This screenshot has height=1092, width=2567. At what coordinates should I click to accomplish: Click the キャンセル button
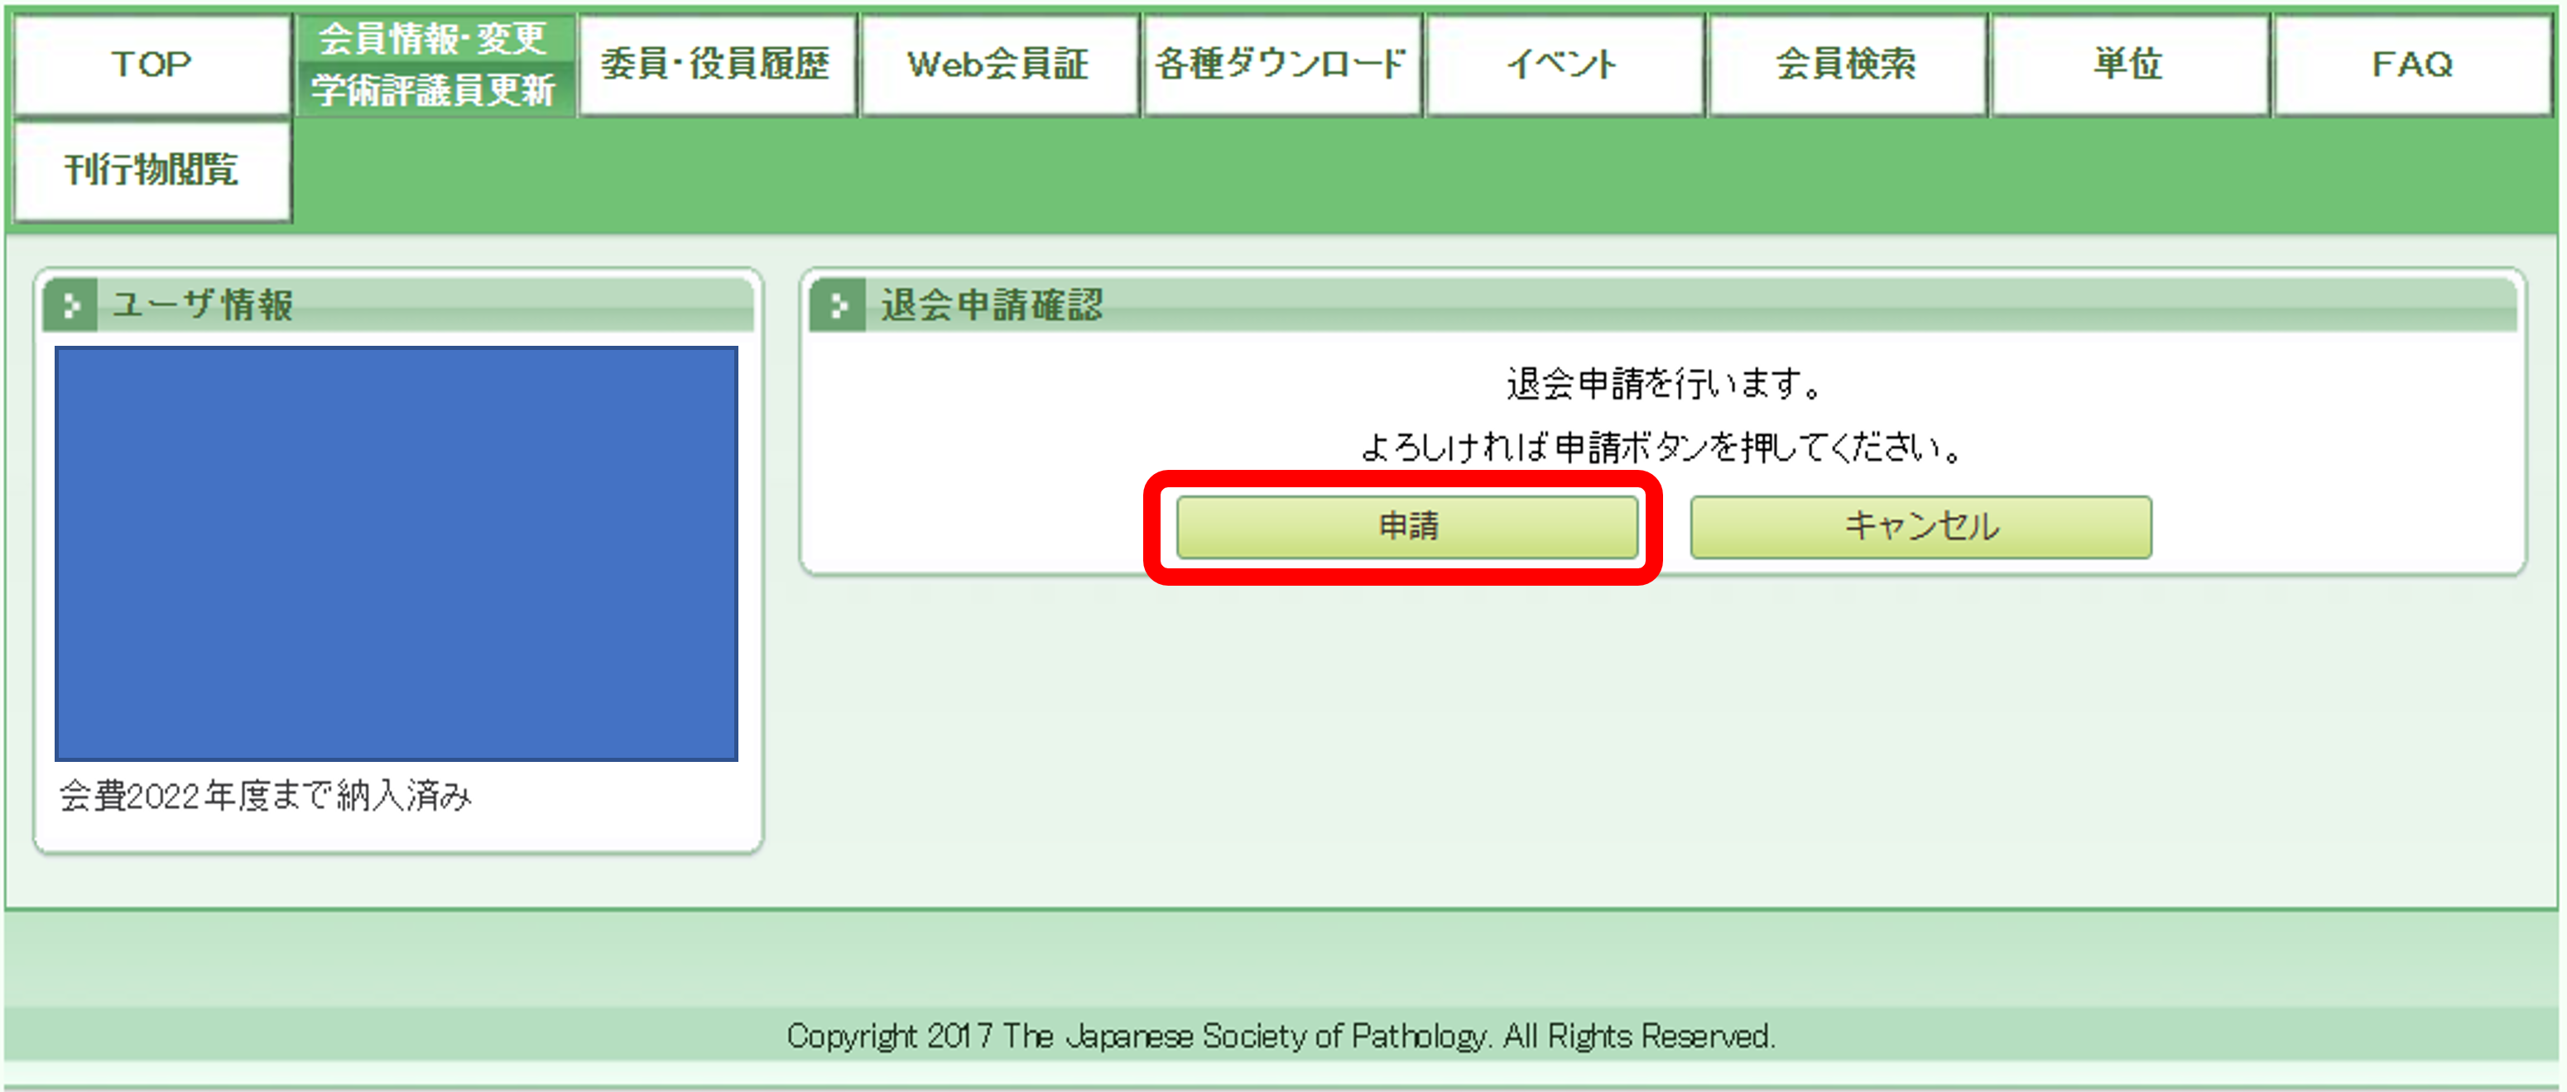(x=1920, y=527)
